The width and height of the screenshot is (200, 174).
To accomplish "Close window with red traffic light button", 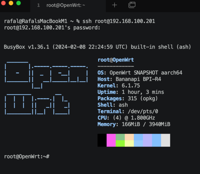I will point(3,3).
